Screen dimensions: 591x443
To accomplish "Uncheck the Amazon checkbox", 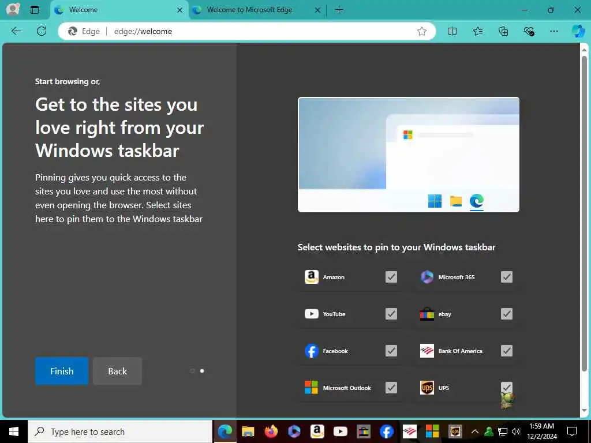I will (391, 277).
